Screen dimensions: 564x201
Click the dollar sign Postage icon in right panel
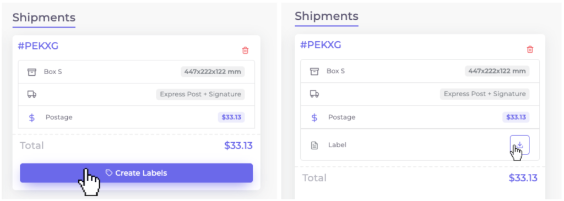(x=314, y=118)
